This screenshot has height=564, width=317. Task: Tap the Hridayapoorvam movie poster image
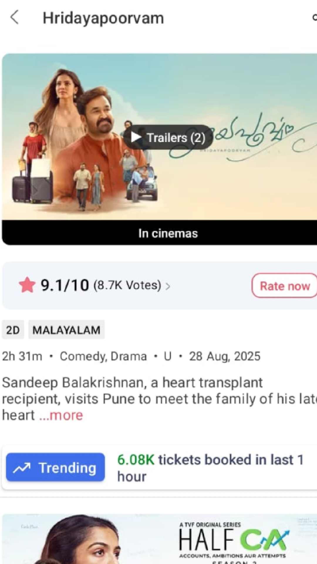coord(159,137)
